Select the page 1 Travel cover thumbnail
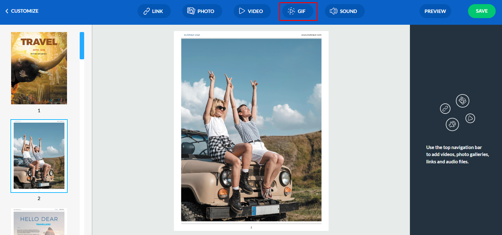The height and width of the screenshot is (235, 502). [39, 68]
